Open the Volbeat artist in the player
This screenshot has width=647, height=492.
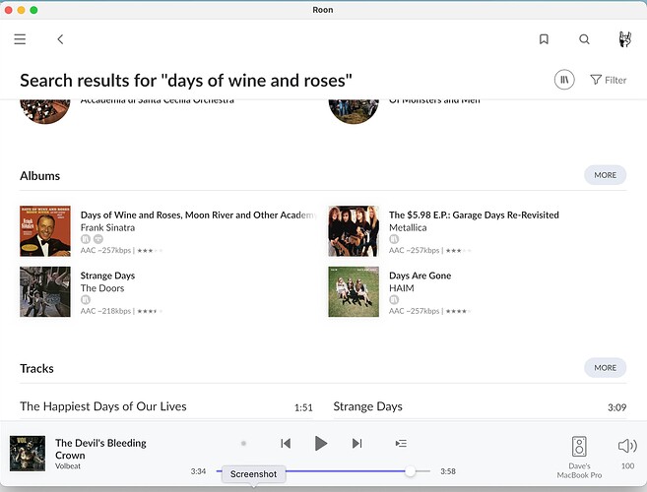pyautogui.click(x=68, y=466)
